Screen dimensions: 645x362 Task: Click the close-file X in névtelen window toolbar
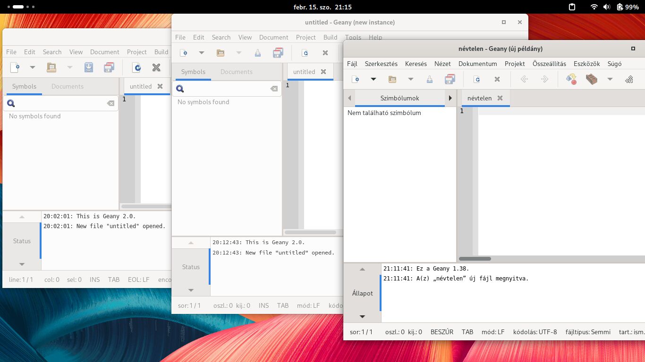(x=497, y=79)
